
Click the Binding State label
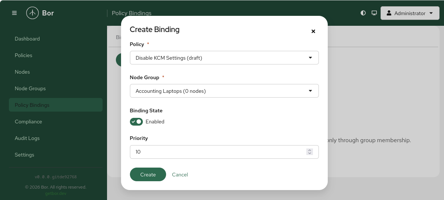pyautogui.click(x=146, y=110)
